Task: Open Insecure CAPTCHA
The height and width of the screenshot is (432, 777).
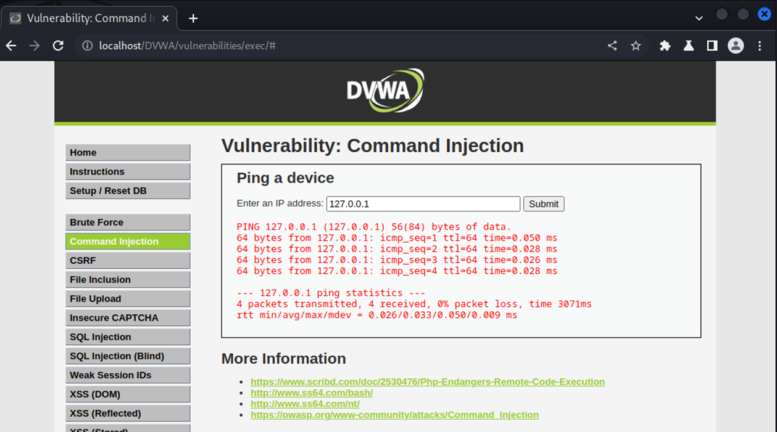Action: (128, 318)
